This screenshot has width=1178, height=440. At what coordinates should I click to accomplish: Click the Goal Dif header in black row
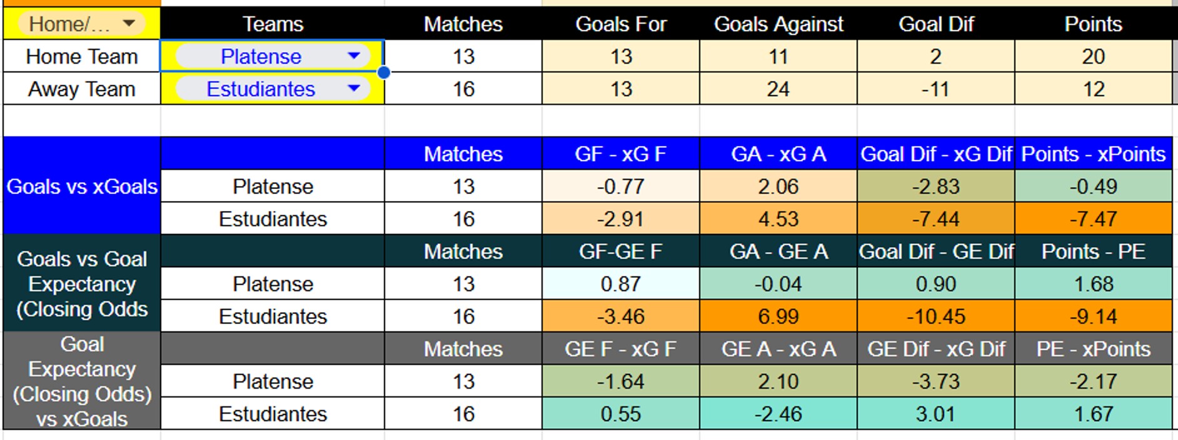(x=935, y=24)
